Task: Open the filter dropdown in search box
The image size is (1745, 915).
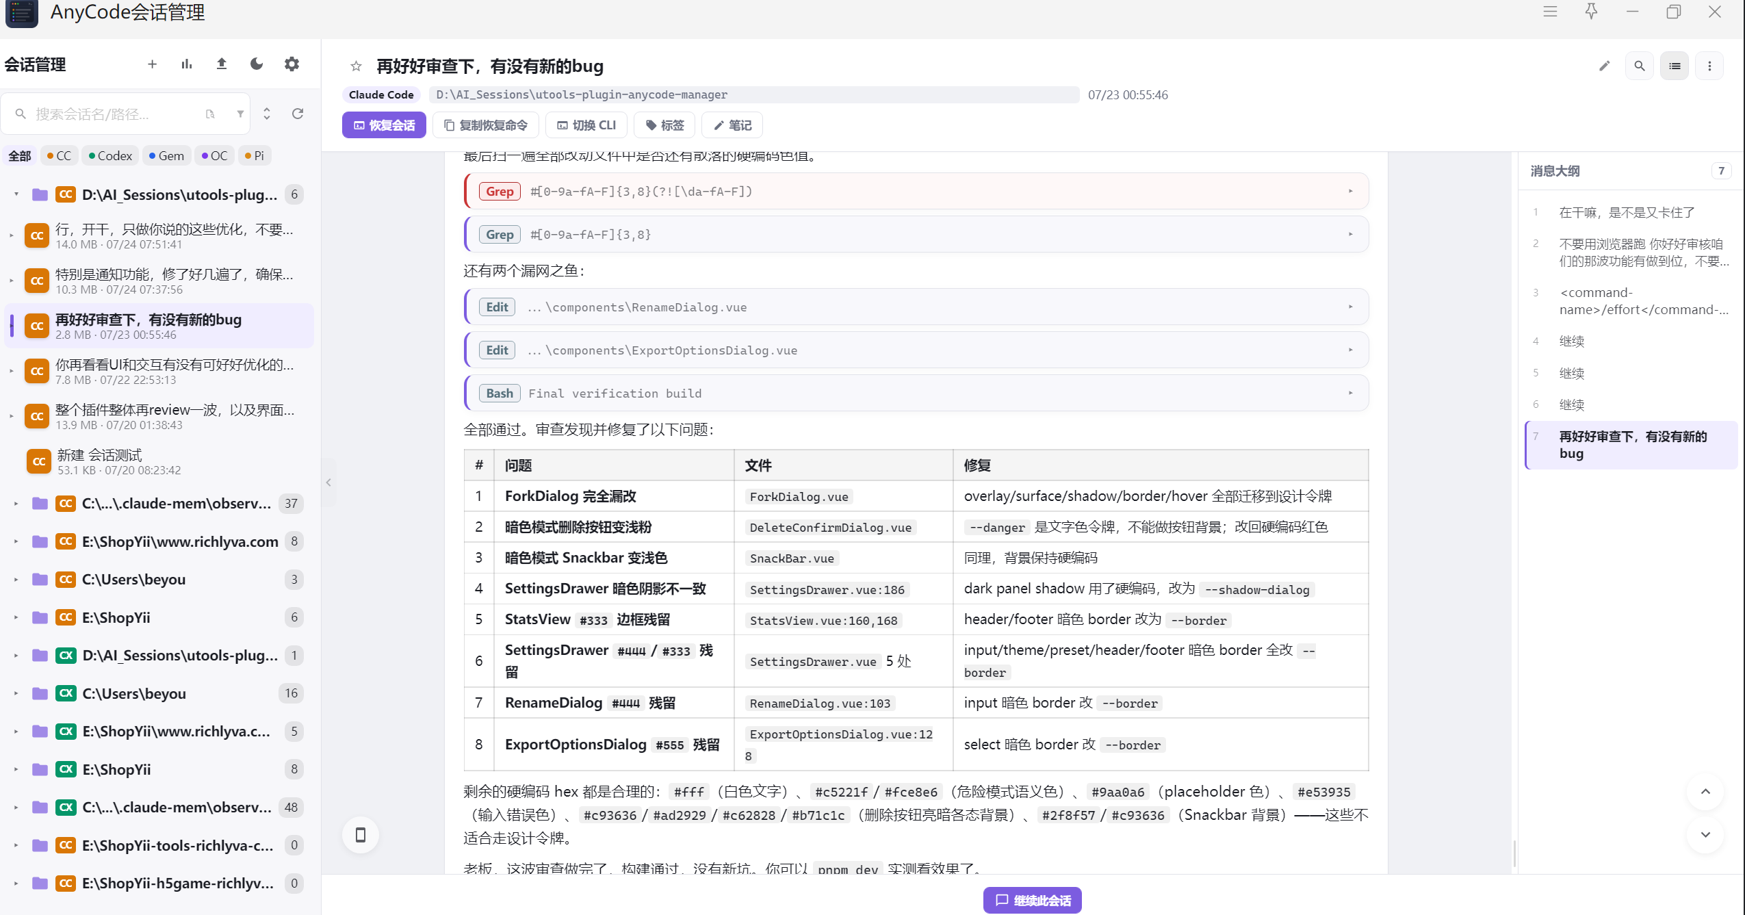Action: pos(240,114)
